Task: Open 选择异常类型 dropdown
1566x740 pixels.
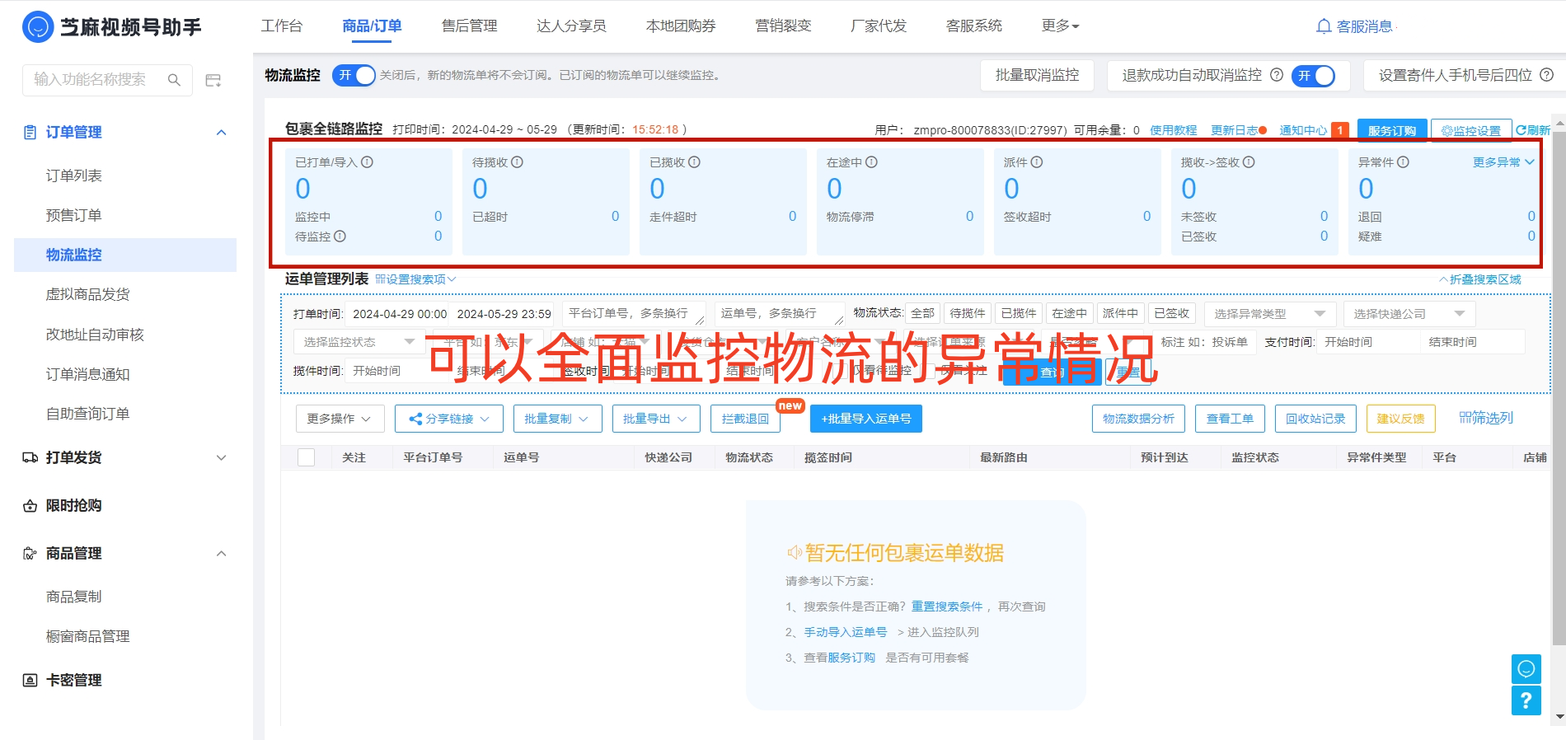Action: click(1270, 314)
